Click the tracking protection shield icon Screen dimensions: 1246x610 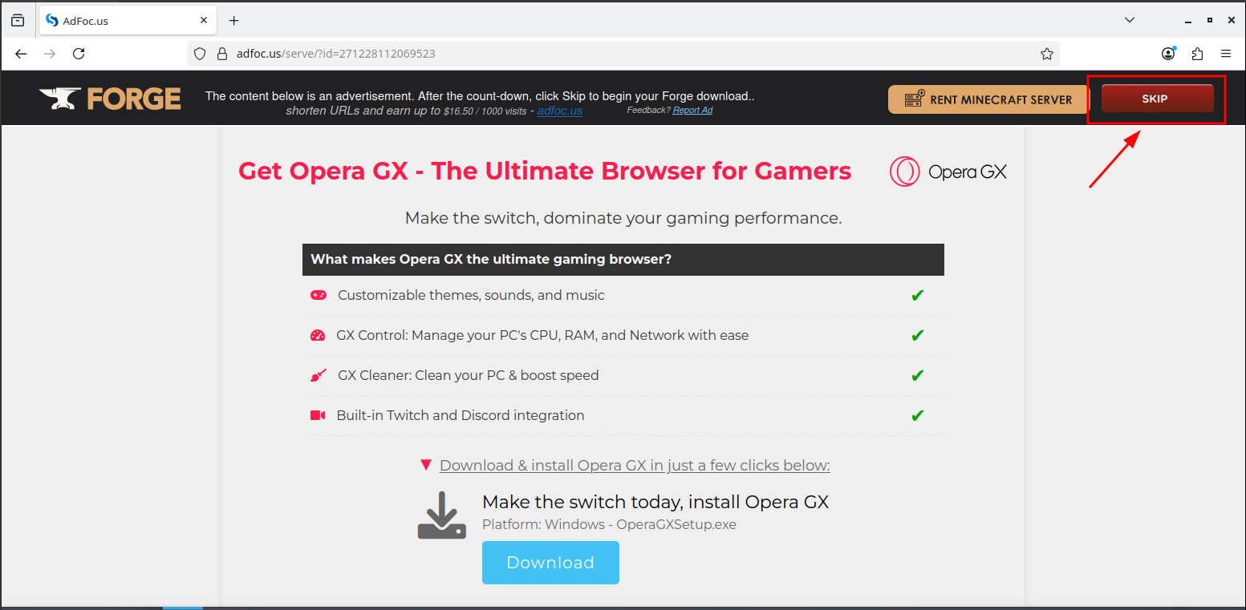point(201,54)
